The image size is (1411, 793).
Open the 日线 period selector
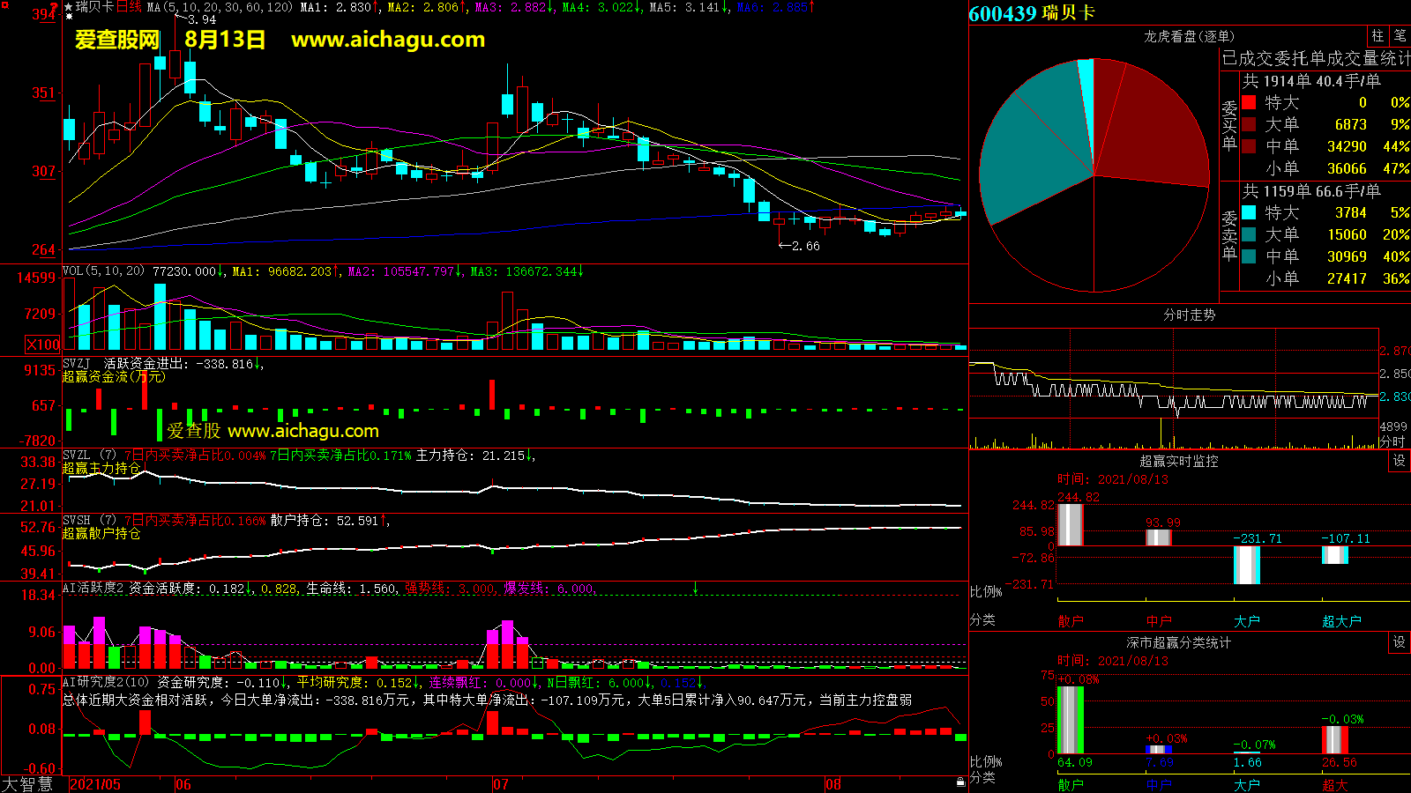[129, 7]
